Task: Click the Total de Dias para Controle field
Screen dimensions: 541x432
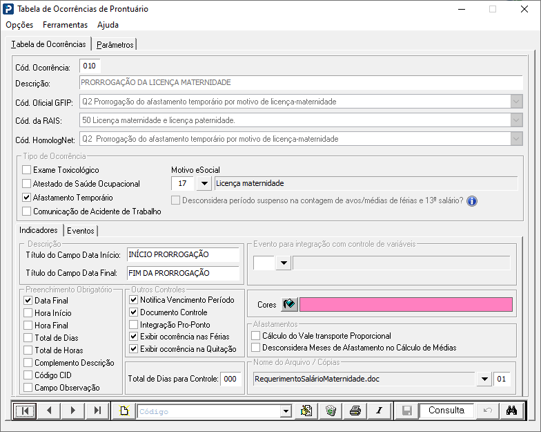Action: click(x=230, y=379)
